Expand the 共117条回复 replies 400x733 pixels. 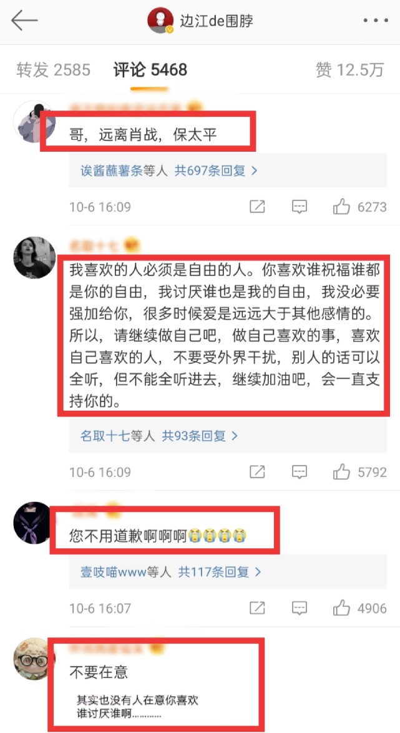point(220,572)
